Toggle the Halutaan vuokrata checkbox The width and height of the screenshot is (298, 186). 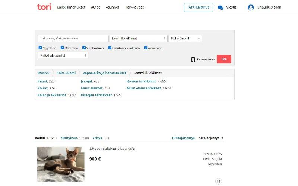[x=110, y=48]
